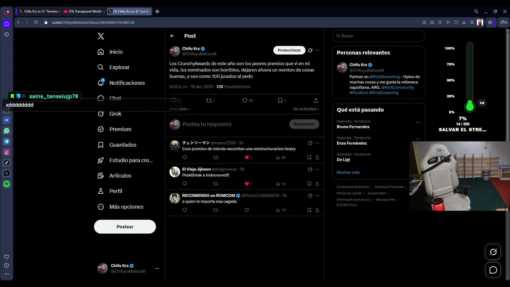
Task: Click the Postear button
Action: (125, 226)
